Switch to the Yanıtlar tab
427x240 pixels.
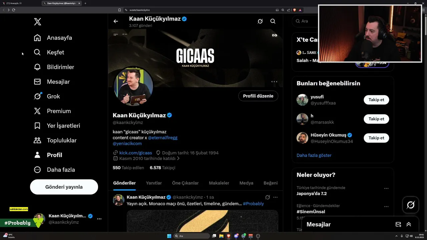click(154, 183)
